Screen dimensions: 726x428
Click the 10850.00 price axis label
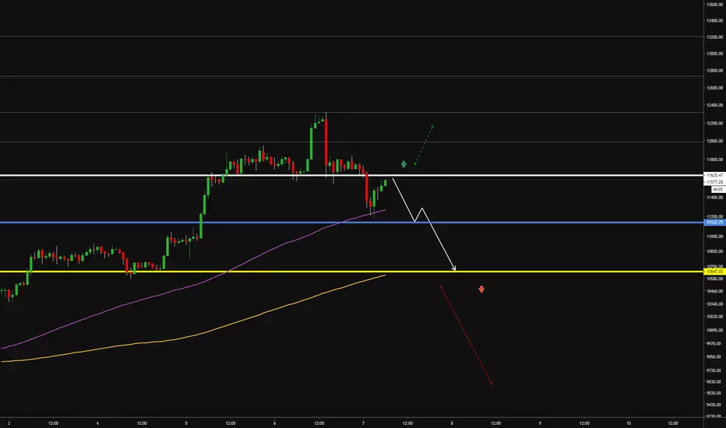715,251
